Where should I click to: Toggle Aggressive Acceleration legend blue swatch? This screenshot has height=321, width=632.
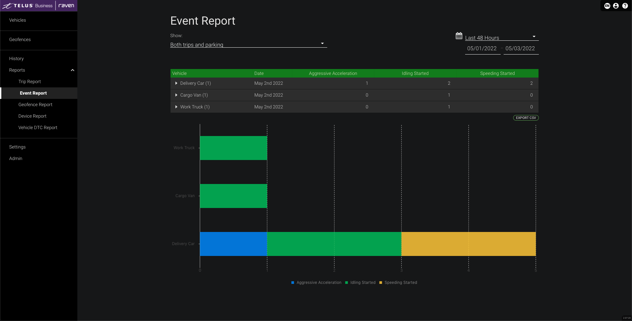(x=293, y=283)
